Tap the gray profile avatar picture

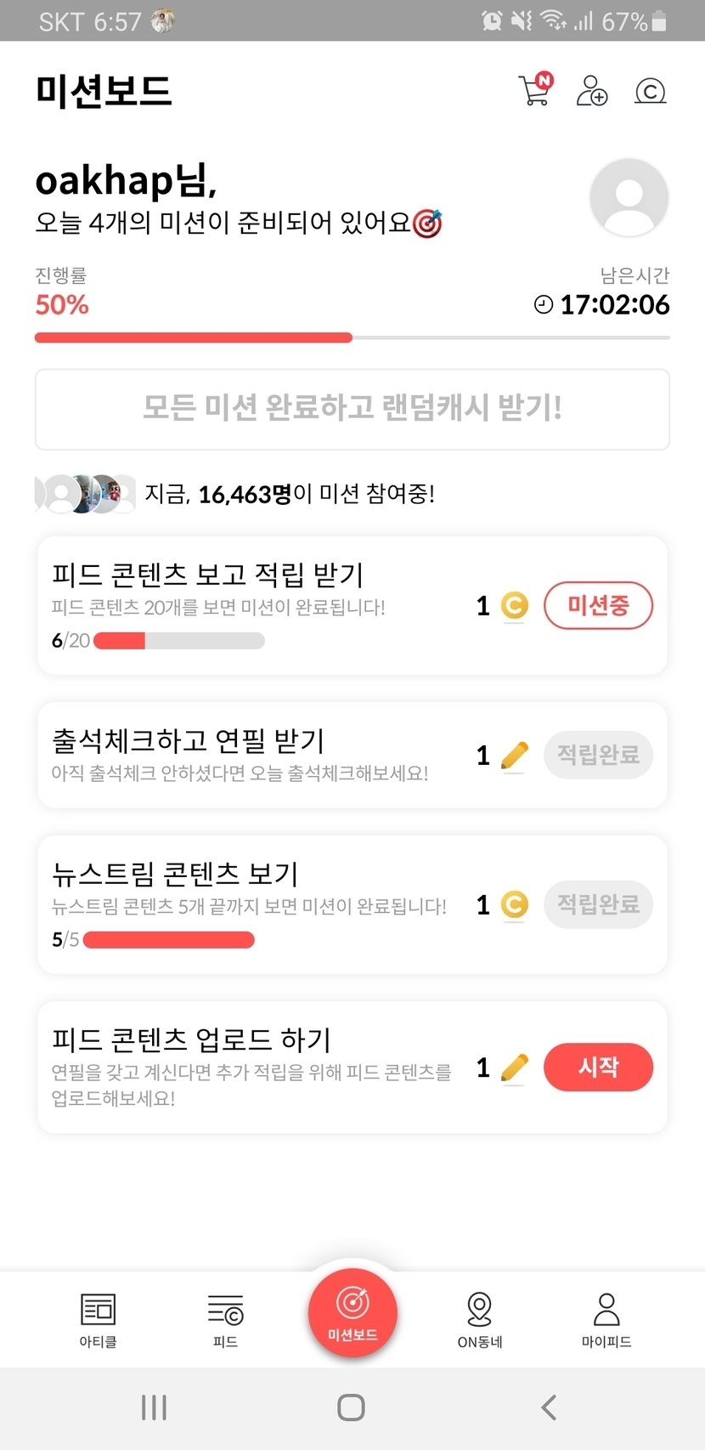629,198
